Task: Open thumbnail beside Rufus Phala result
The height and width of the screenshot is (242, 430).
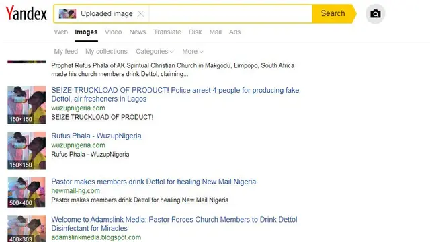Action: 27,151
